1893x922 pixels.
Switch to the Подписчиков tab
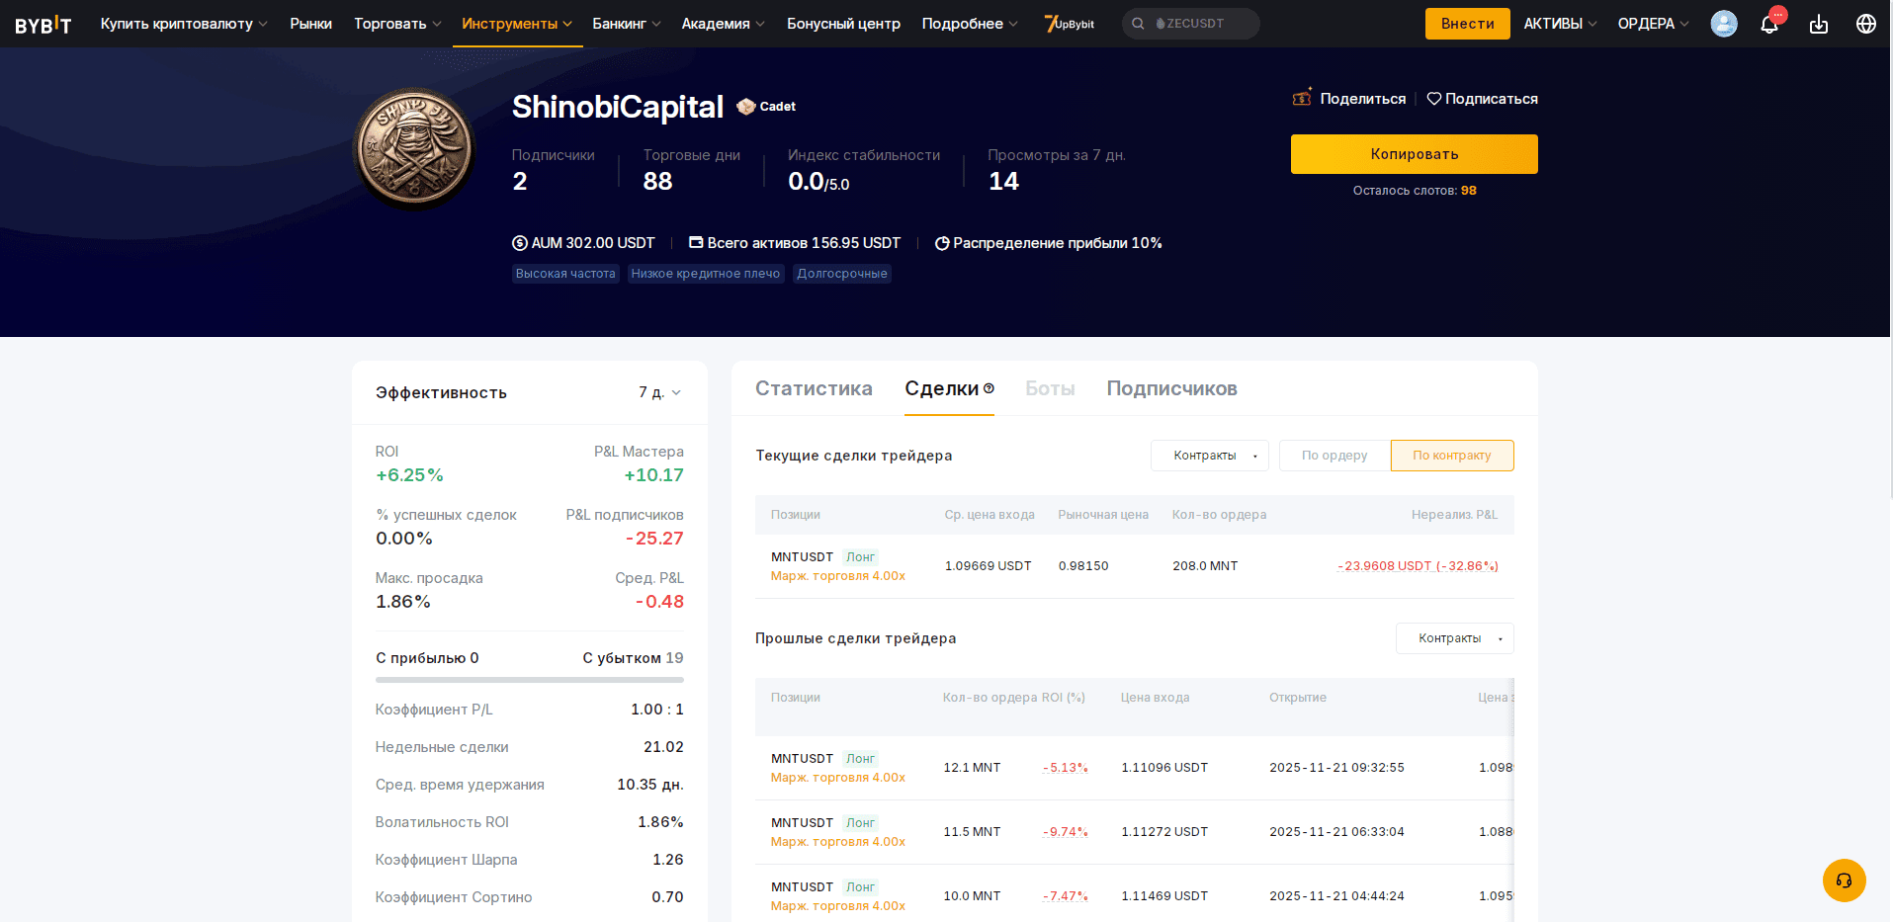(x=1171, y=388)
